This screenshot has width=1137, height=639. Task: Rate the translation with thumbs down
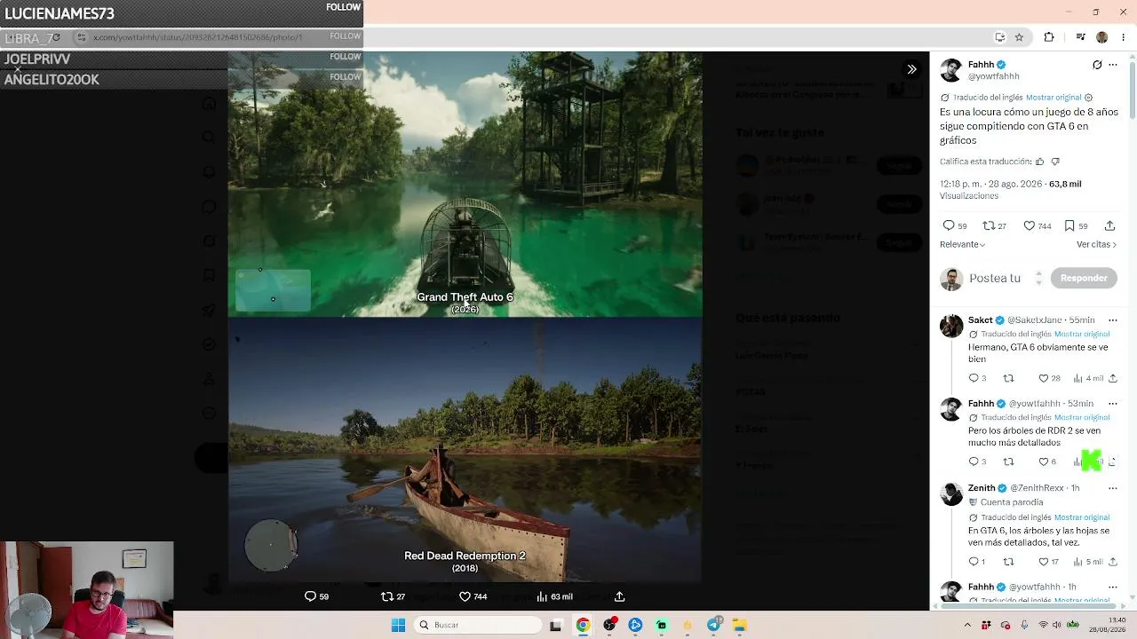click(x=1055, y=162)
